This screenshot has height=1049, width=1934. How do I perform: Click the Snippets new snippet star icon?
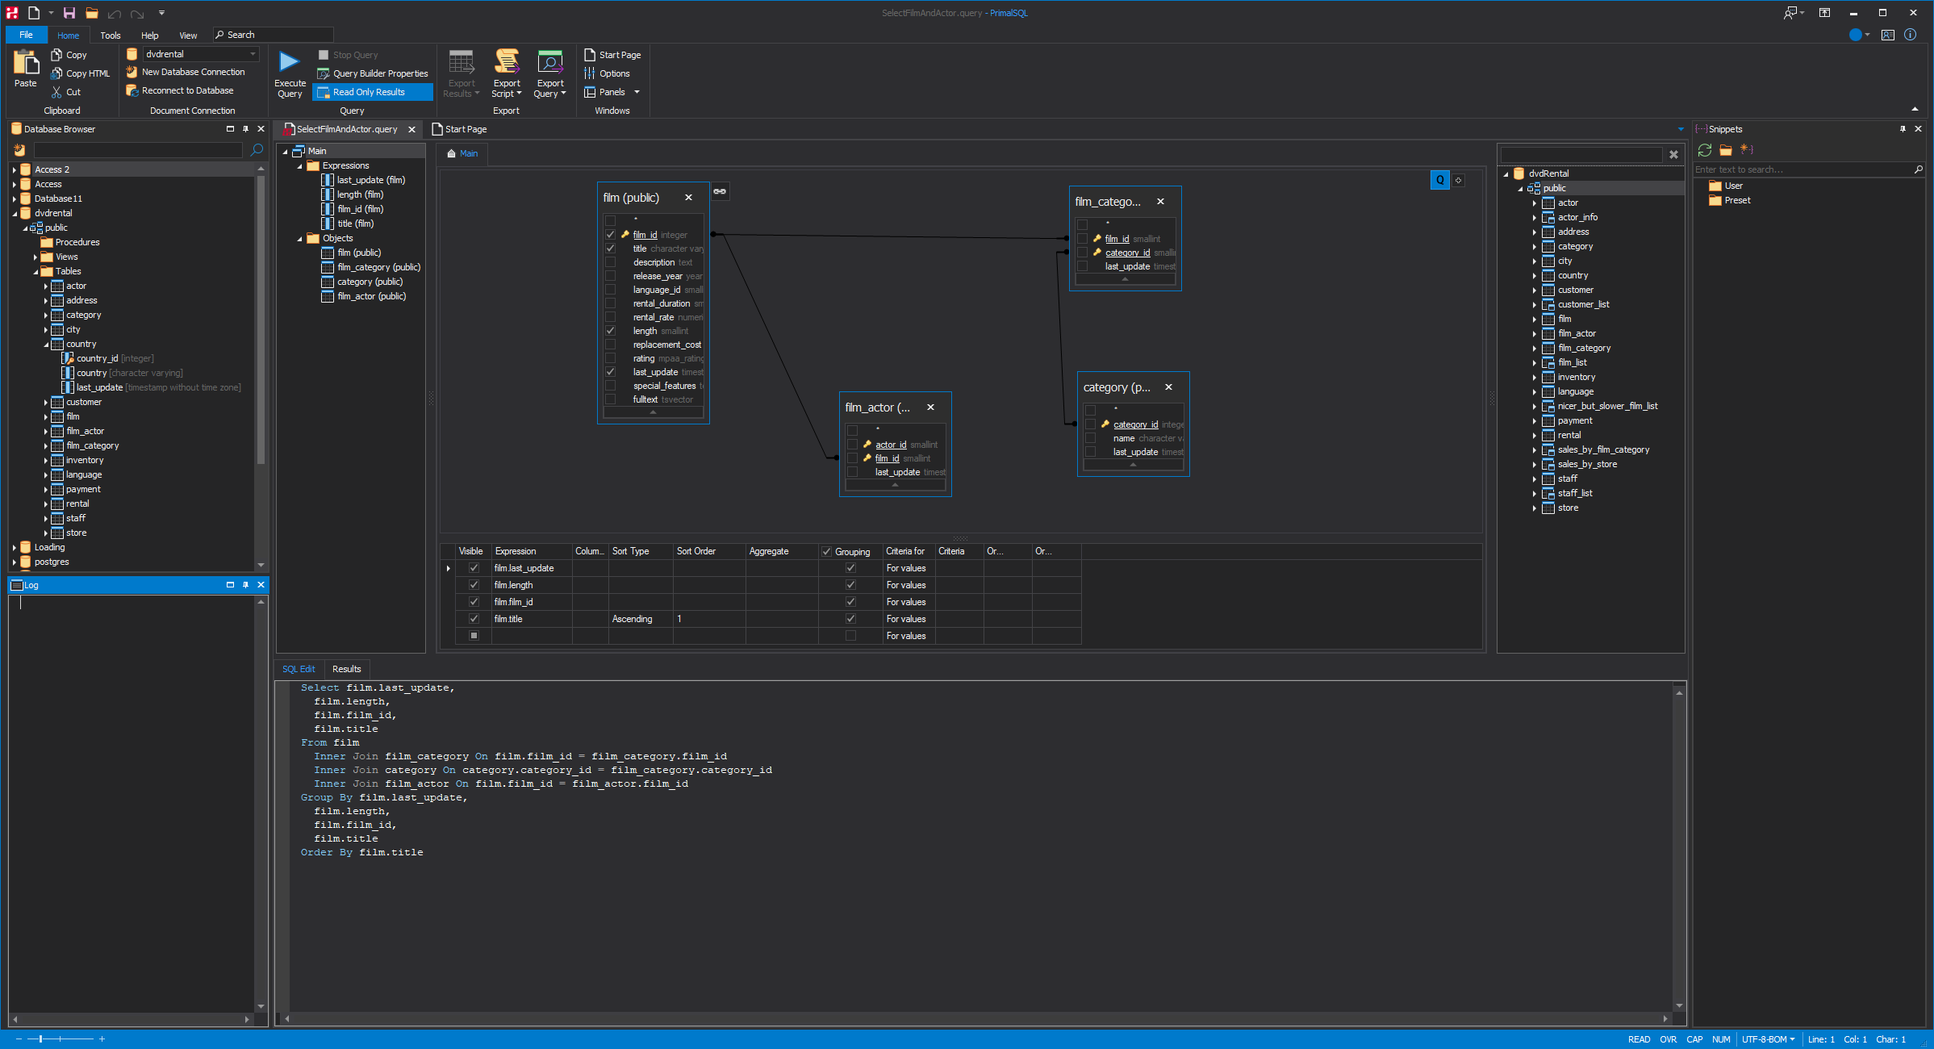click(1747, 149)
